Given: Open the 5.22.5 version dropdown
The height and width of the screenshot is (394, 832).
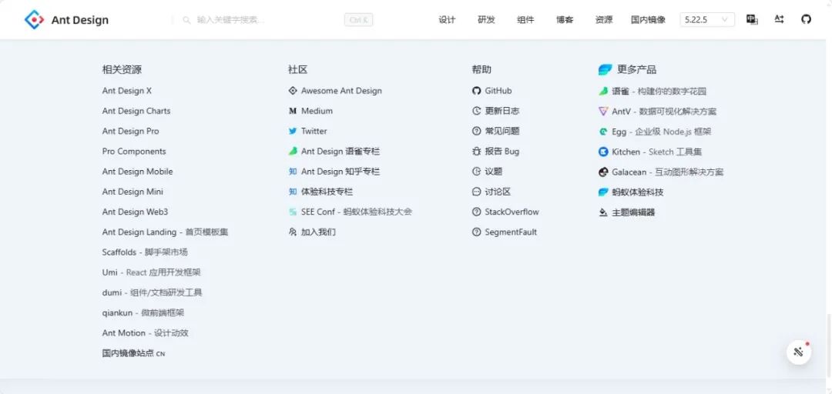Looking at the screenshot, I should [707, 19].
